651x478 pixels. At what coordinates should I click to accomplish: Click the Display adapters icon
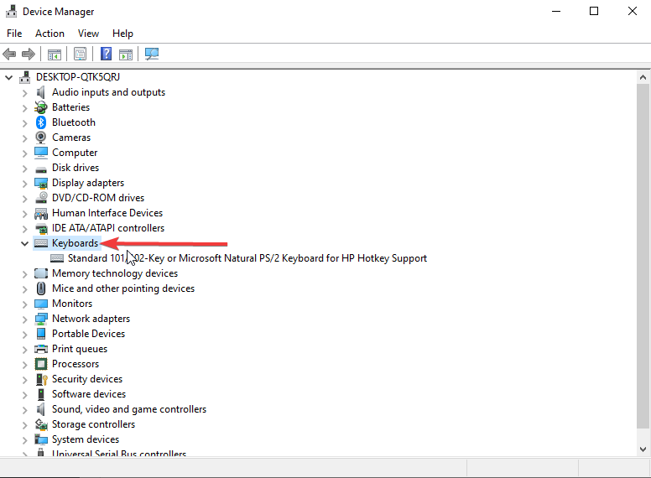[40, 183]
